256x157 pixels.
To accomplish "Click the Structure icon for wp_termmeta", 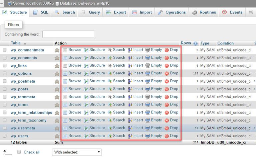I will pos(86,97).
